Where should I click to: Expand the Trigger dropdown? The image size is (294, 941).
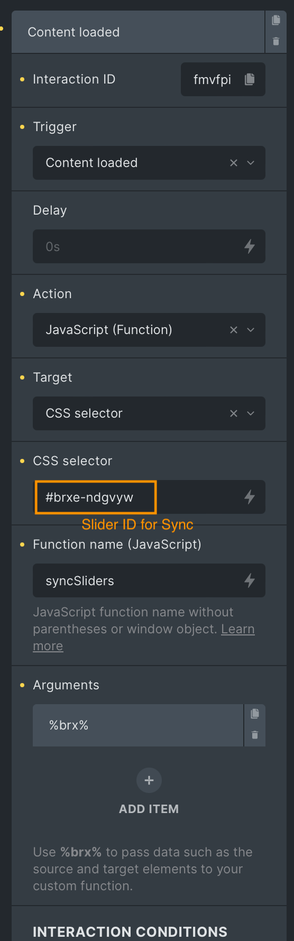[251, 163]
